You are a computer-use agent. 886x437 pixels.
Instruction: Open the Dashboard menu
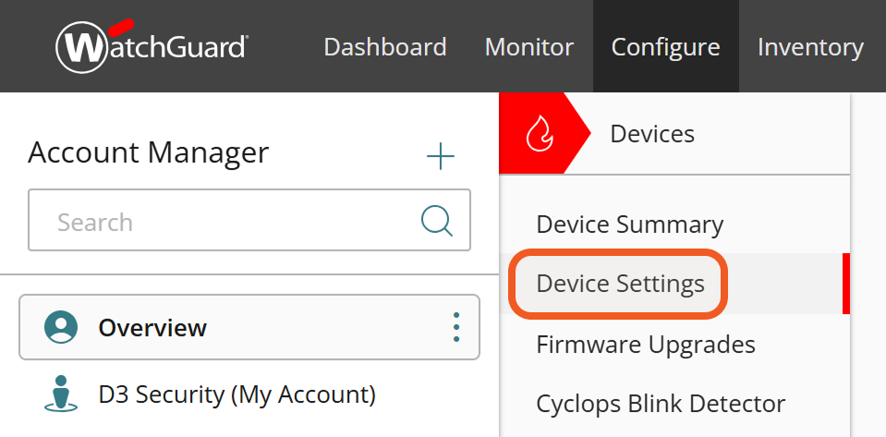coord(384,47)
